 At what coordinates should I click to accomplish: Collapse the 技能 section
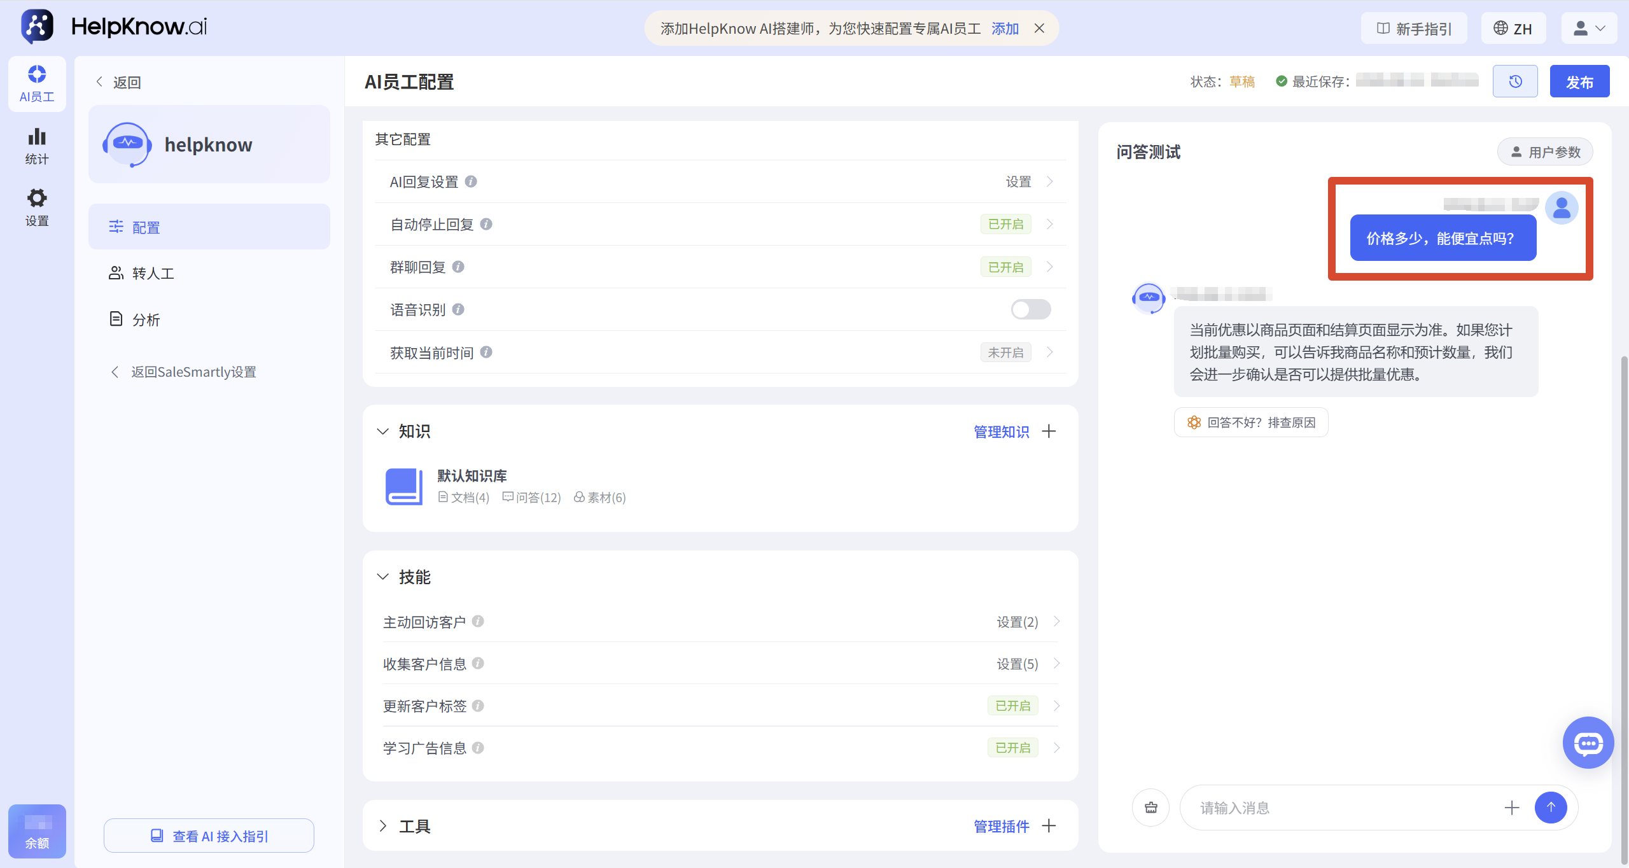(x=382, y=577)
